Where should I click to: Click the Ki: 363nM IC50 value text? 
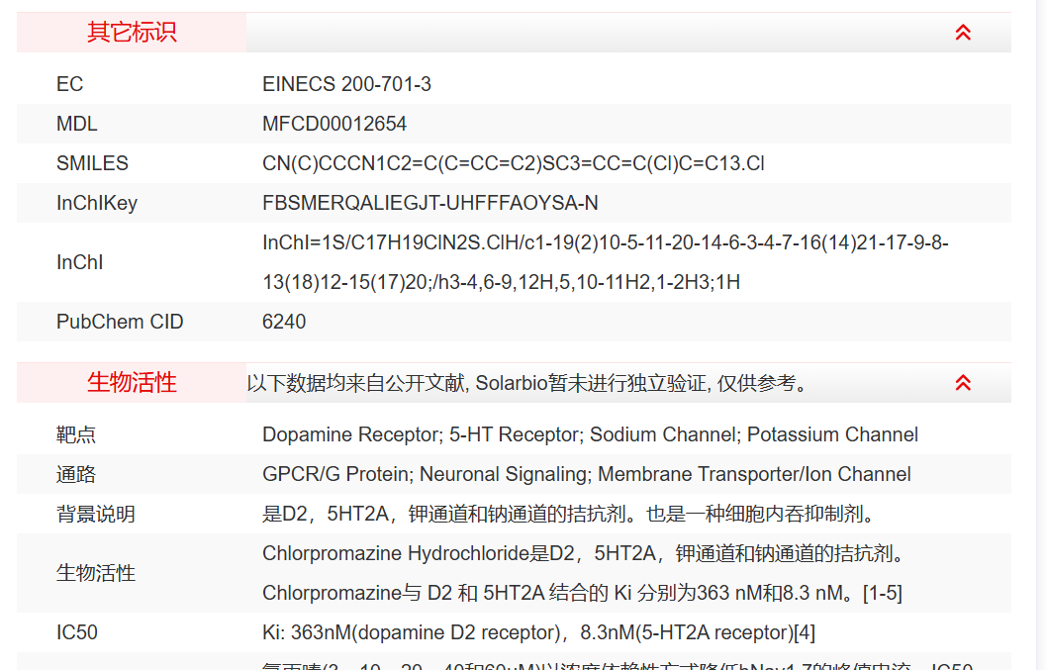coord(538,632)
